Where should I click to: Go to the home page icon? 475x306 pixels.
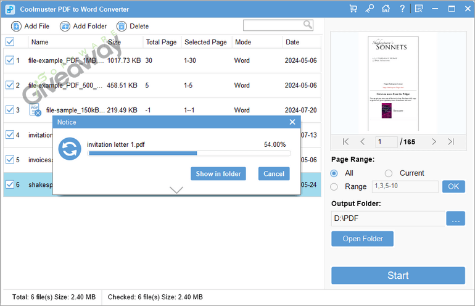(x=386, y=9)
